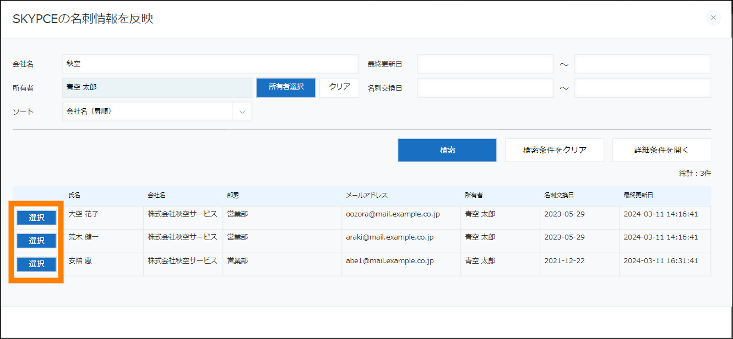Click the 所有者選択 button
The height and width of the screenshot is (339, 733).
coord(286,87)
